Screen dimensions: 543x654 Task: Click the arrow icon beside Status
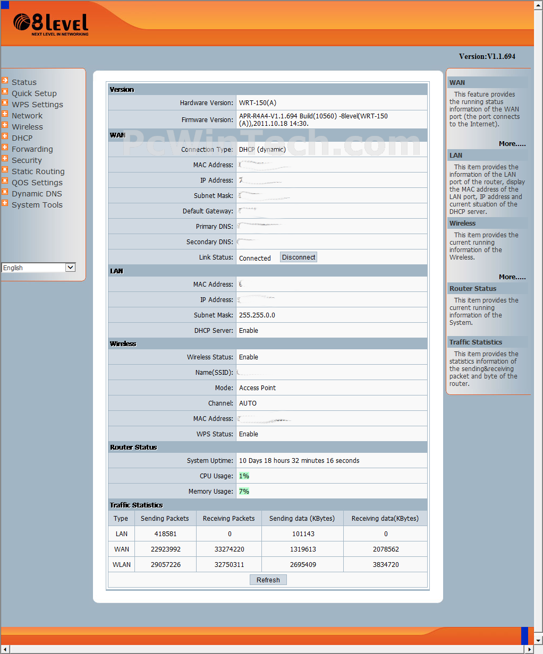(5, 81)
